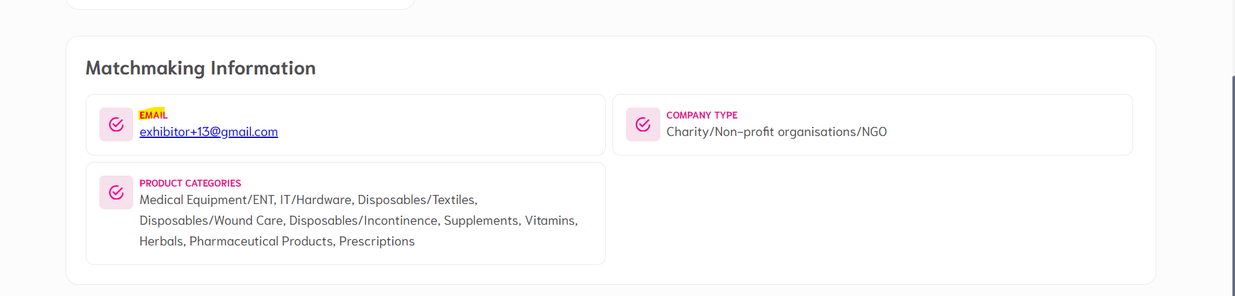Screen dimensions: 1235x296
Task: Click the highlighted EMAIL label
Action: click(153, 115)
